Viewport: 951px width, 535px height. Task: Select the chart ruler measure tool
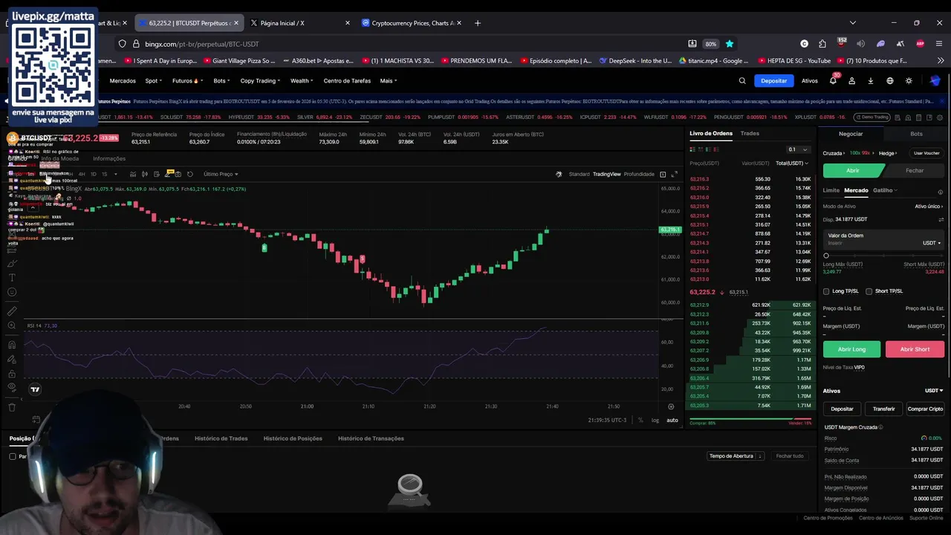pos(12,311)
